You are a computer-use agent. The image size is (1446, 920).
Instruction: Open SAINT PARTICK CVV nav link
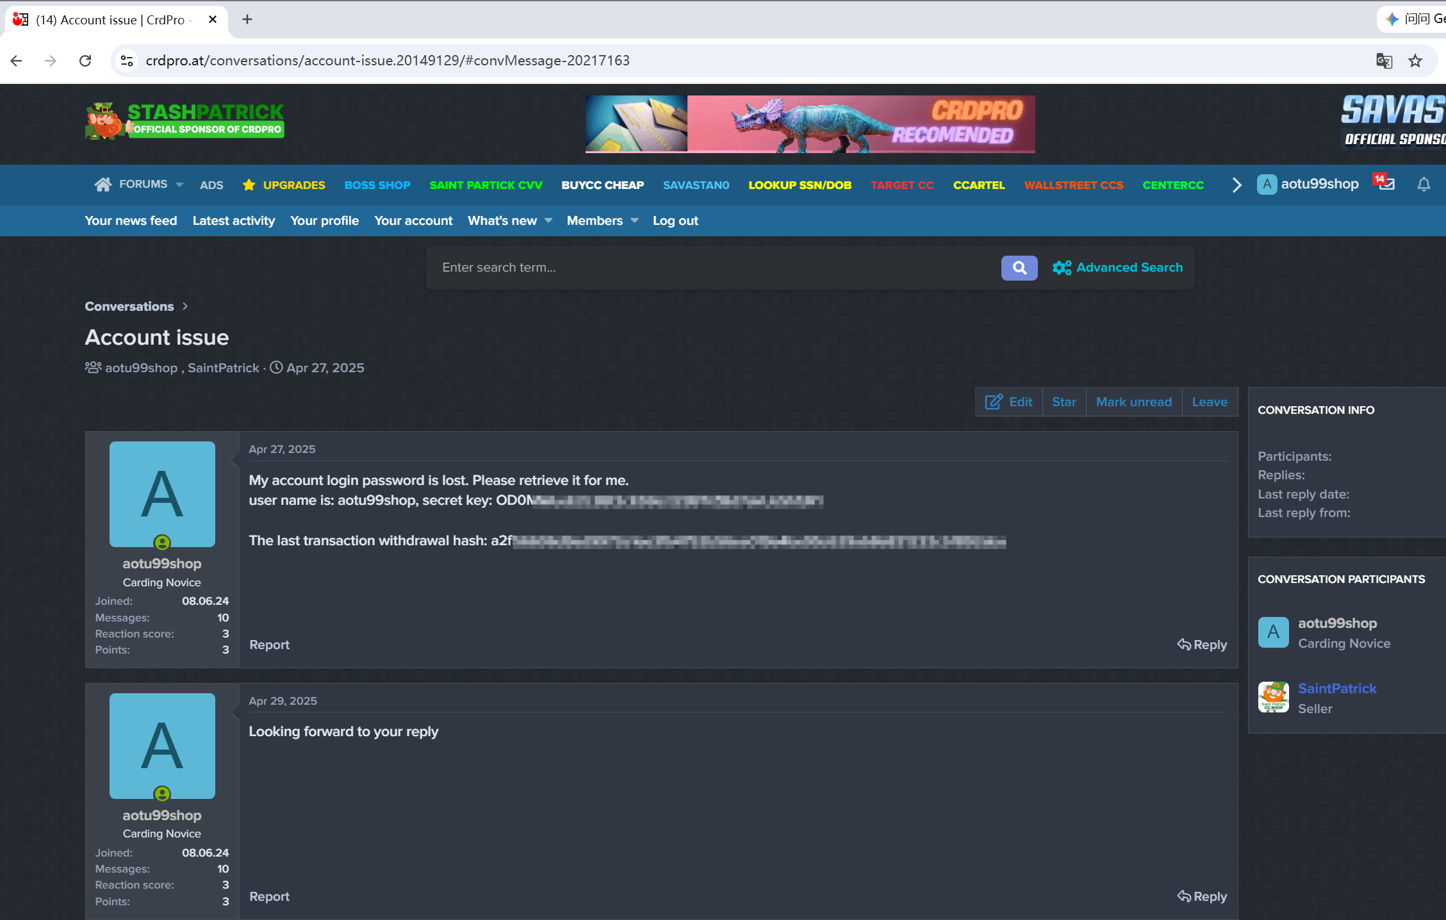[486, 185]
